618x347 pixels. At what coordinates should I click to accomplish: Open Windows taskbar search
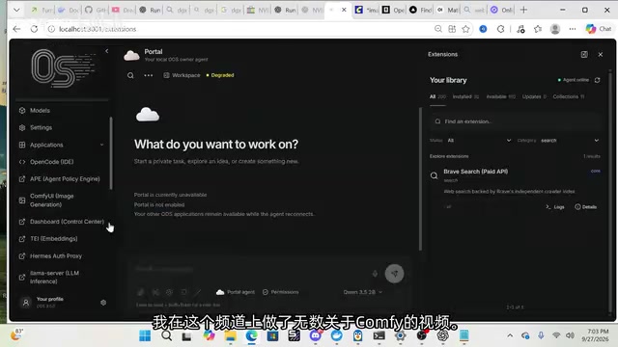coord(166,336)
